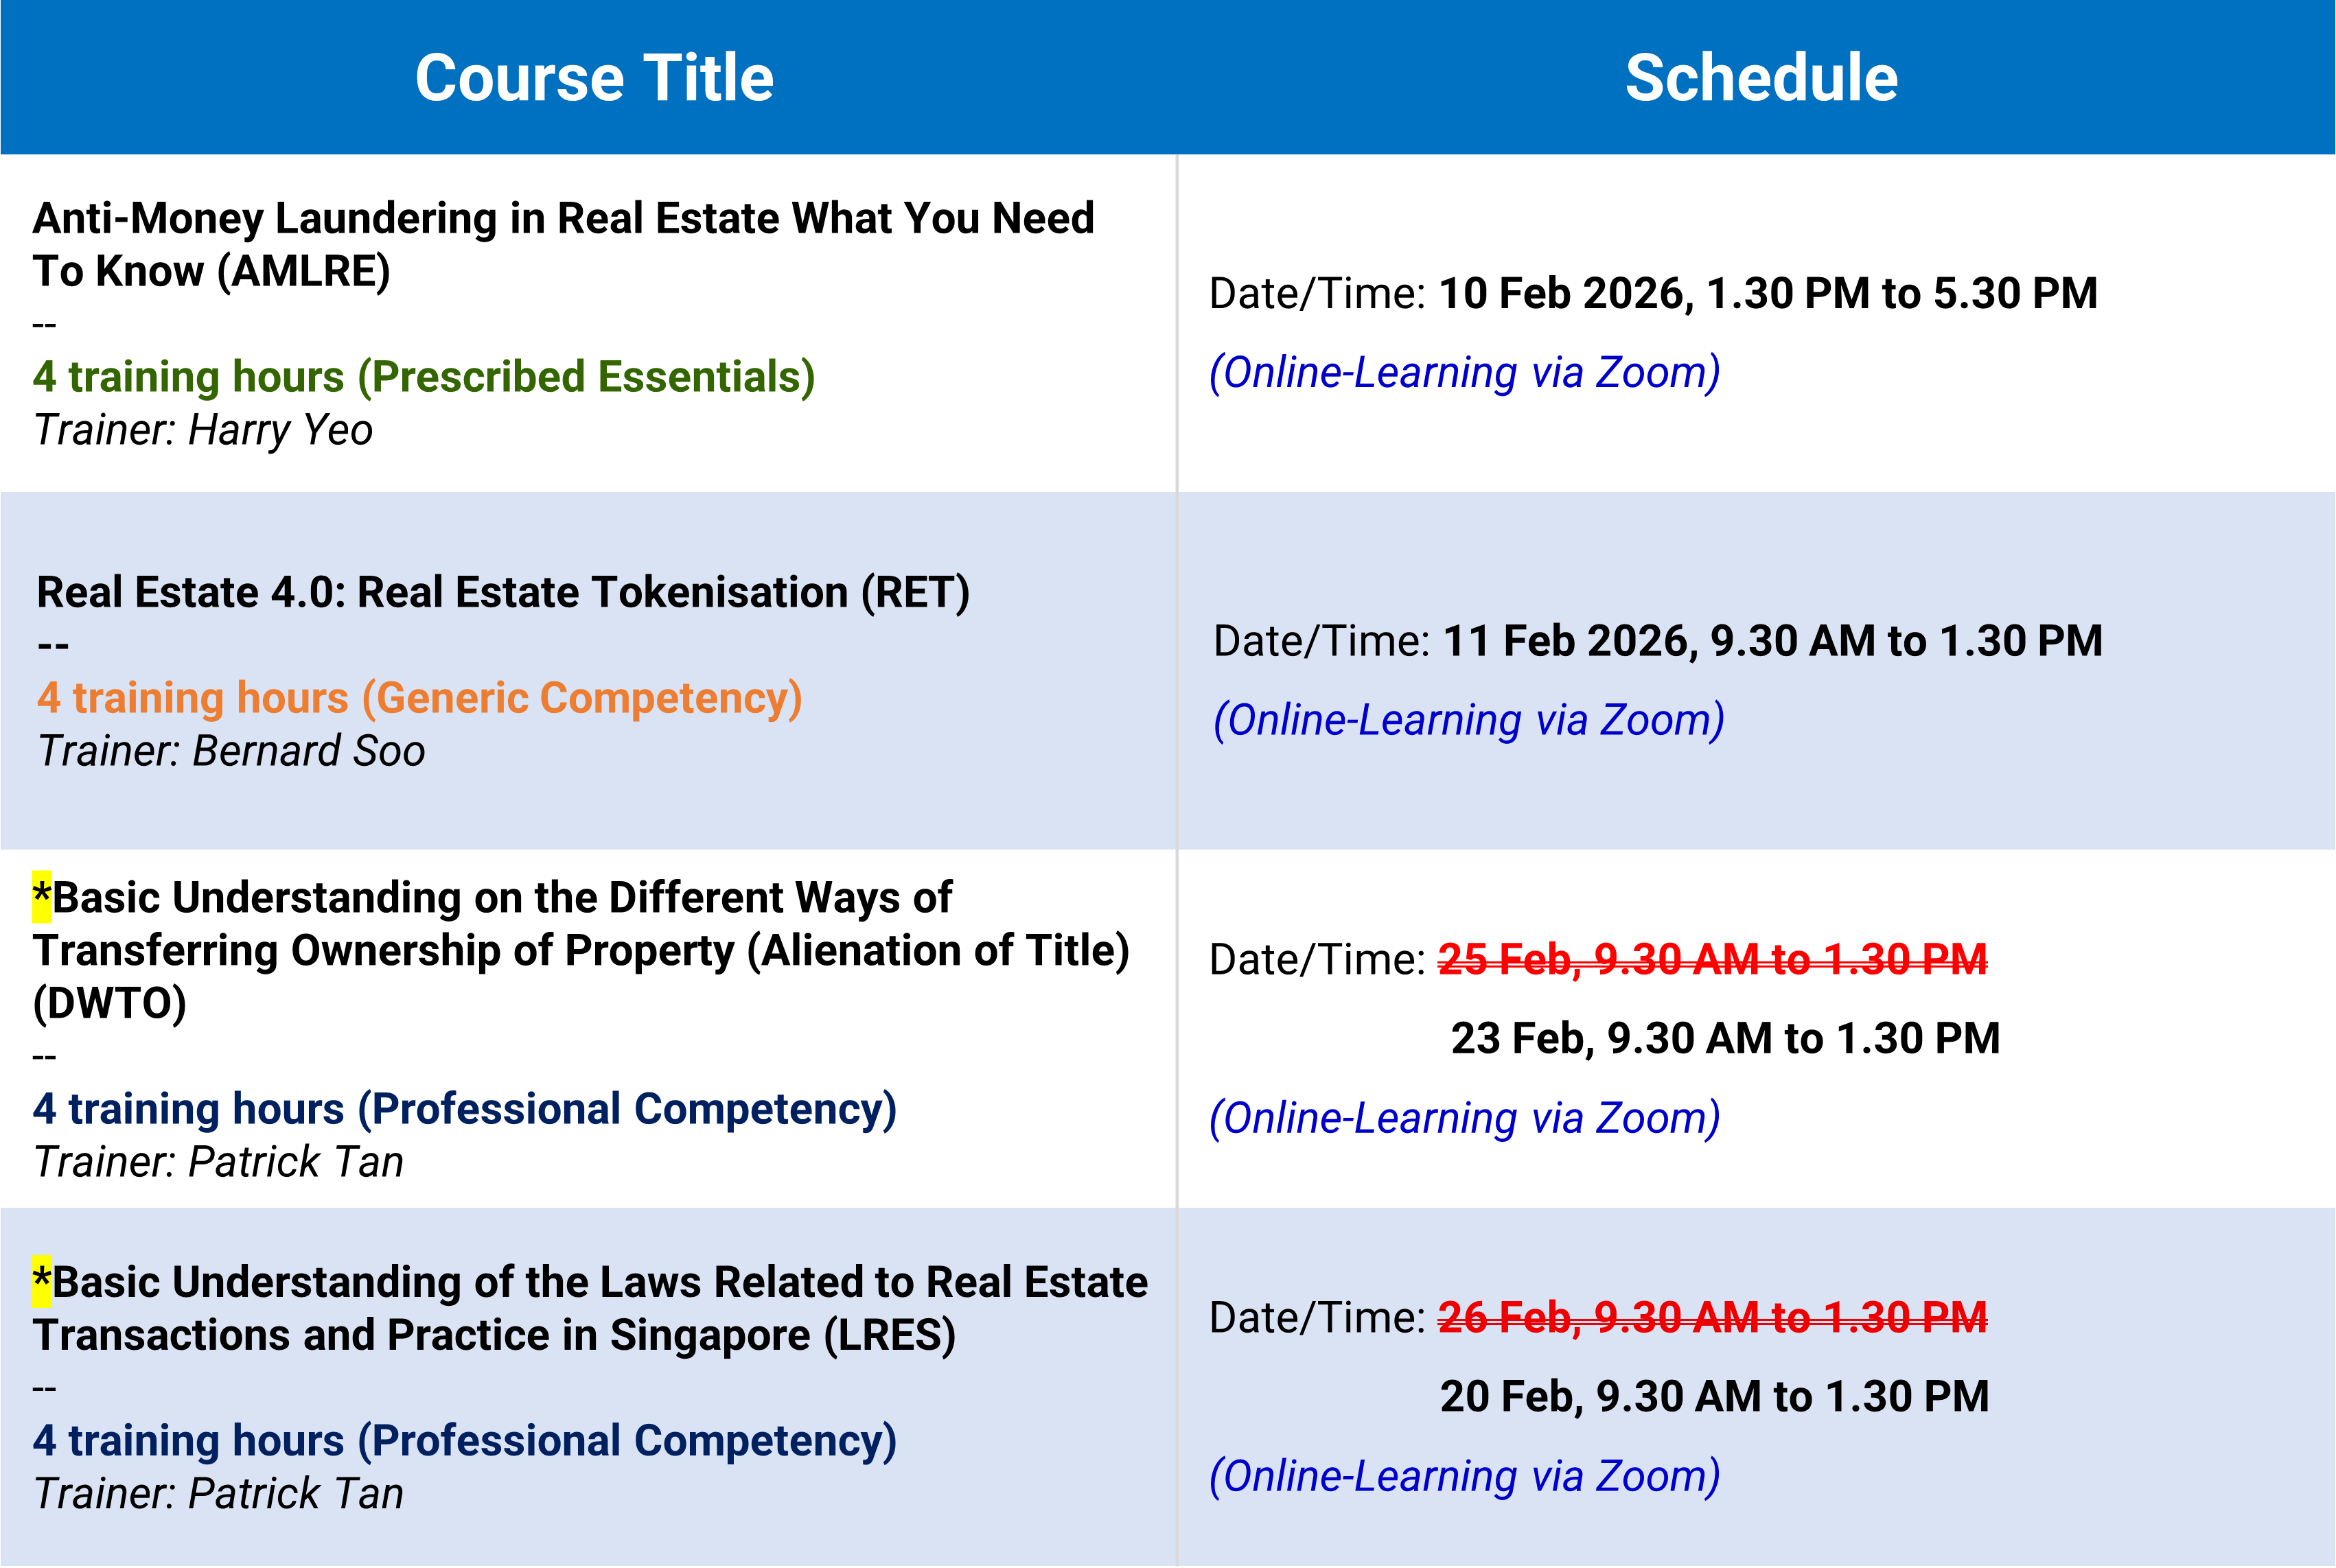Click Trainer: Bernard Soo
The height and width of the screenshot is (1568, 2336).
231,751
